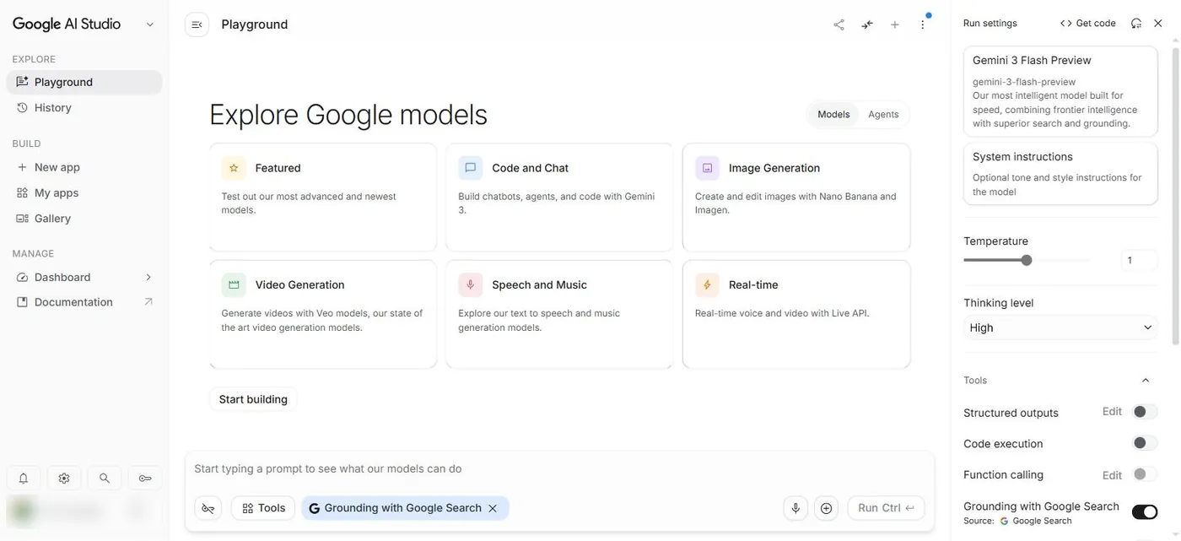Open the Real-time card
Image resolution: width=1181 pixels, height=541 pixels.
[796, 315]
